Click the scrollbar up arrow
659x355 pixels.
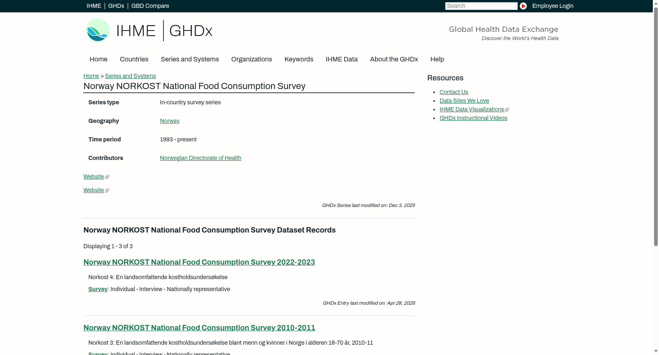click(x=656, y=3)
